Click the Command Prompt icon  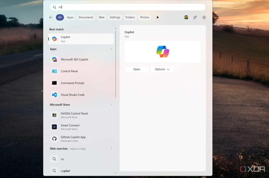54,83
